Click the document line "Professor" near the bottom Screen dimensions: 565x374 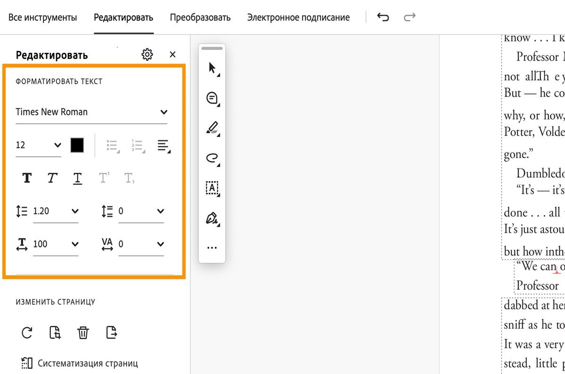pos(538,286)
